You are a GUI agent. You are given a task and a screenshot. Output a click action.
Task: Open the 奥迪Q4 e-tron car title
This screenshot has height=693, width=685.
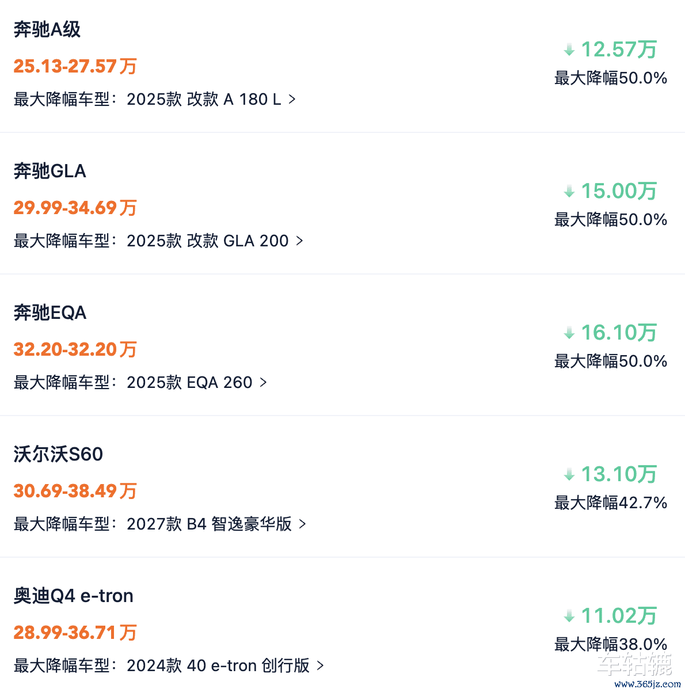point(74,596)
